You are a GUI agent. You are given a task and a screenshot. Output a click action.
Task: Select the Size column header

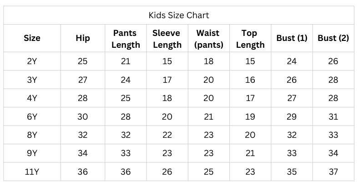pos(32,38)
